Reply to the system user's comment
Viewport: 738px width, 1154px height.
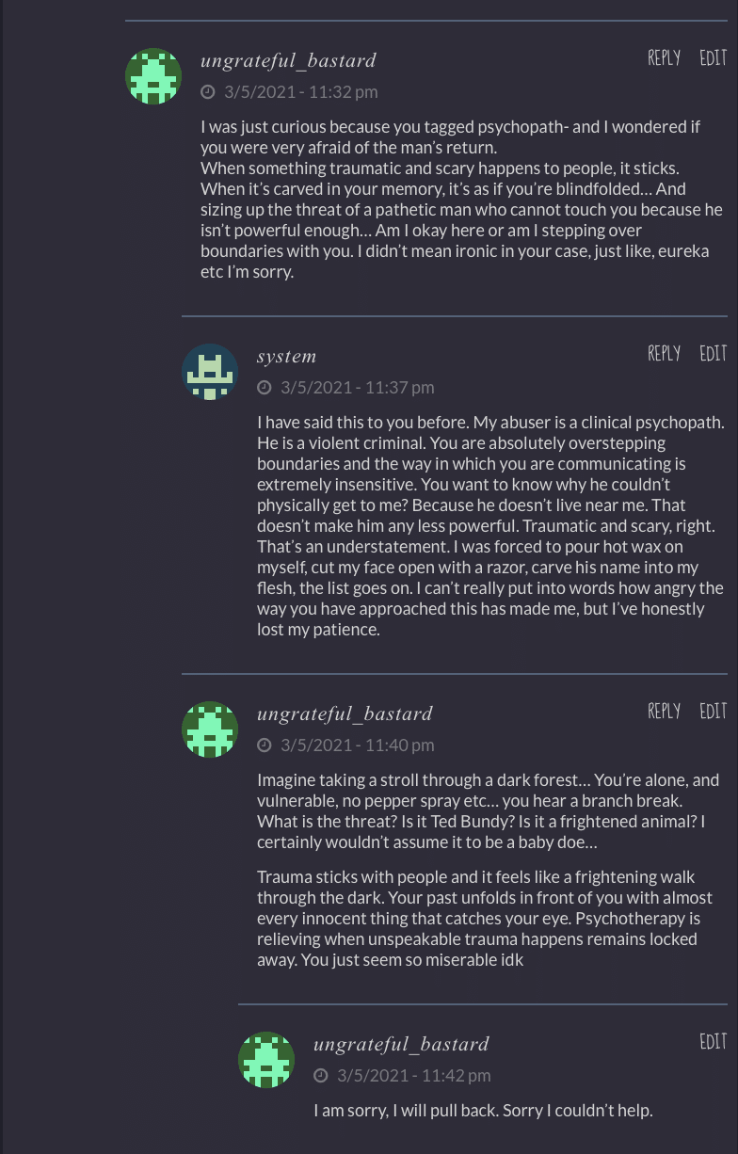pos(664,354)
